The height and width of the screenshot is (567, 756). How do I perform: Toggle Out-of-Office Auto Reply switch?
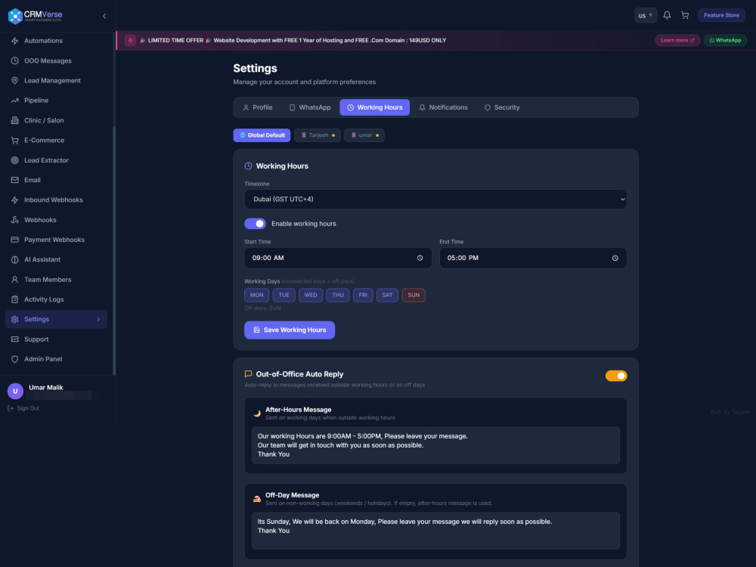pos(616,376)
